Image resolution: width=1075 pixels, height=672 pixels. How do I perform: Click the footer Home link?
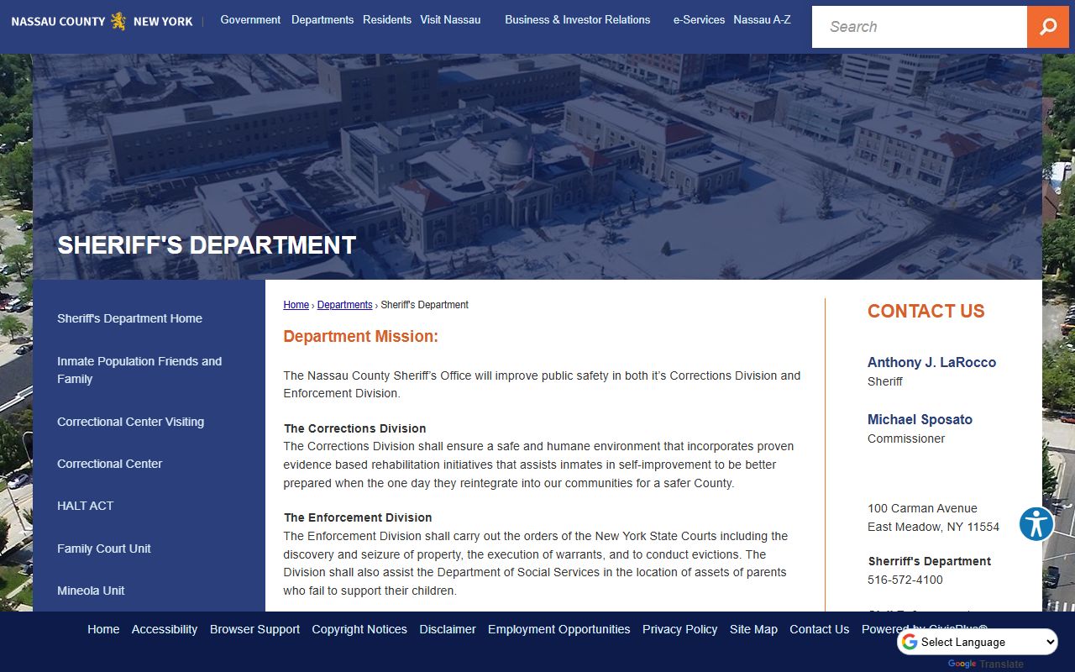coord(103,629)
